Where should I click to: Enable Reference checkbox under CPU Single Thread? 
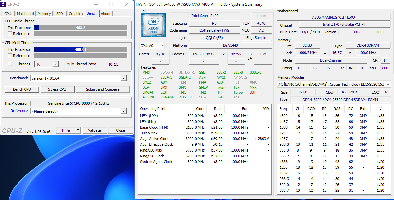pos(10,34)
